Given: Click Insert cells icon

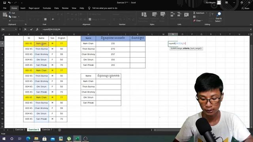Looking at the screenshot, I should [172, 14].
